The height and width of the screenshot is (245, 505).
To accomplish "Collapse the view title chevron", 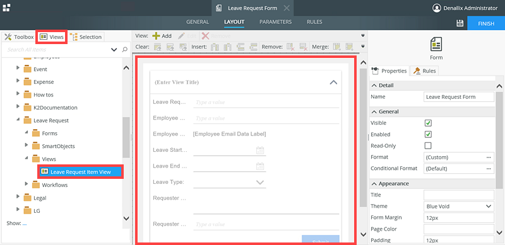I will [x=333, y=83].
